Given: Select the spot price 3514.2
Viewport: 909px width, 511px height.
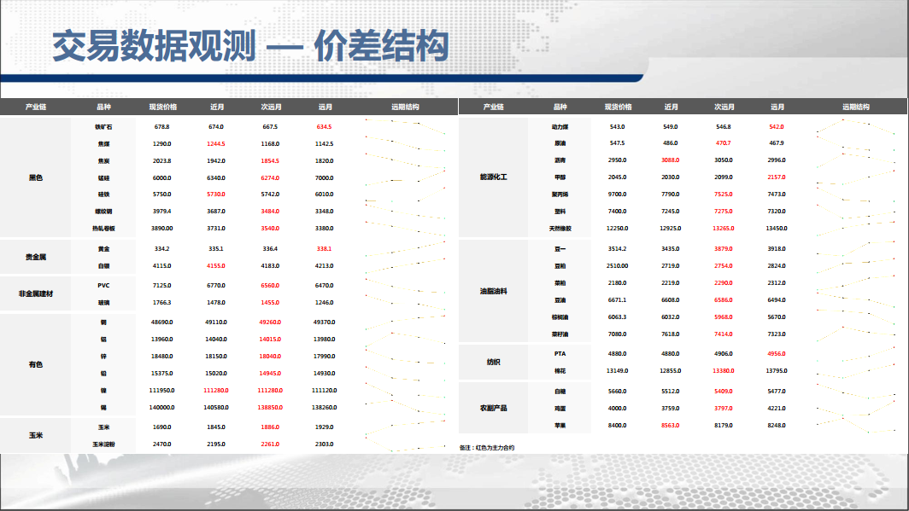Looking at the screenshot, I should coord(618,249).
